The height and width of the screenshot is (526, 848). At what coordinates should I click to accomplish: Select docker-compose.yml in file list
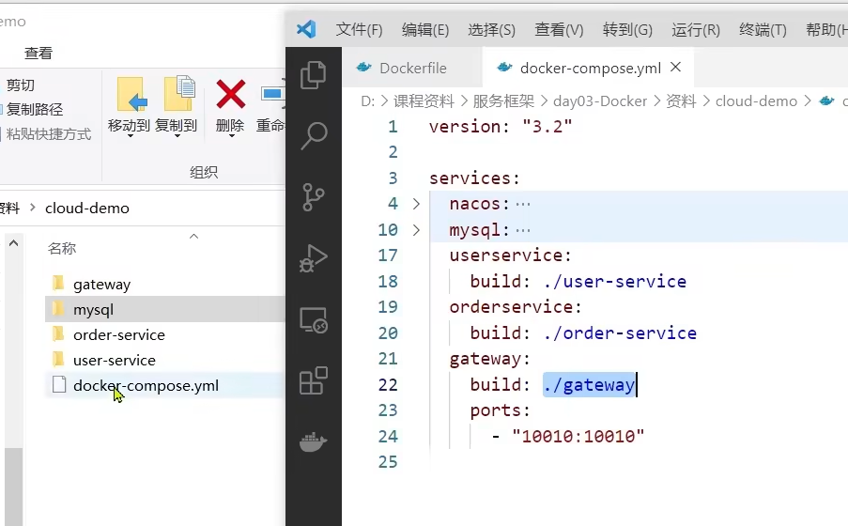click(x=145, y=385)
